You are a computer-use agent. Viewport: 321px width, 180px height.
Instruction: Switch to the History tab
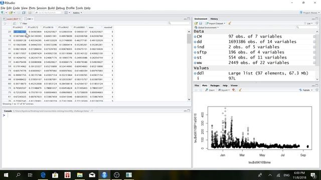coord(214,19)
